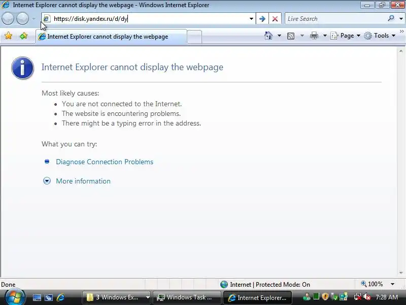Viewport: 406px width, 305px height.
Task: Click the muted volume tray icon
Action: click(x=367, y=297)
